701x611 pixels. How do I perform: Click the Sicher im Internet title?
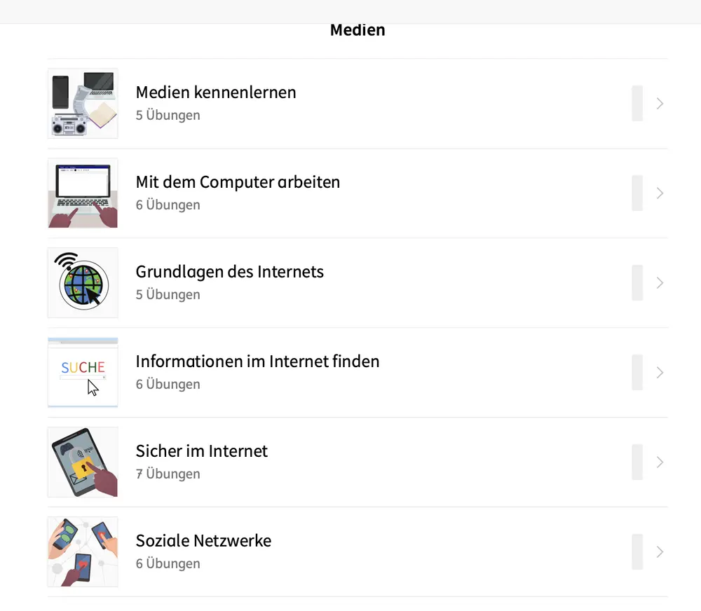[x=202, y=451]
